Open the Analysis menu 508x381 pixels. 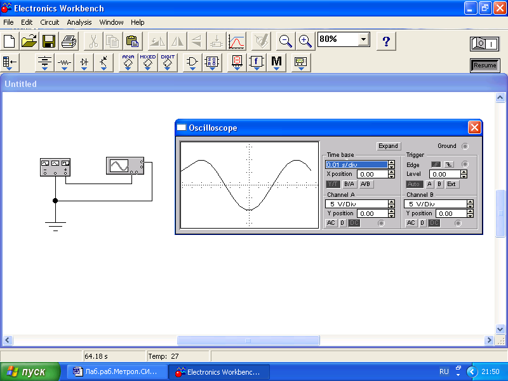pyautogui.click(x=79, y=22)
